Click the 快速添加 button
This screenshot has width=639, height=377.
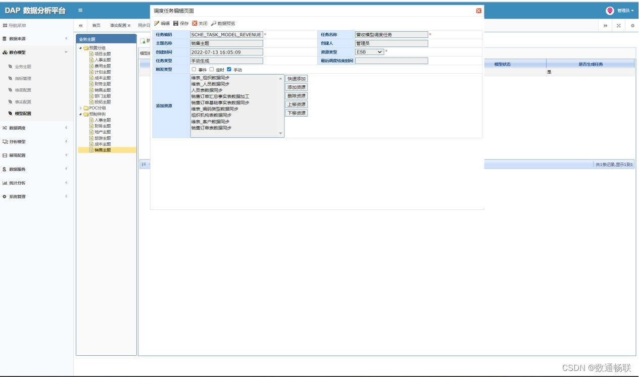pos(296,79)
